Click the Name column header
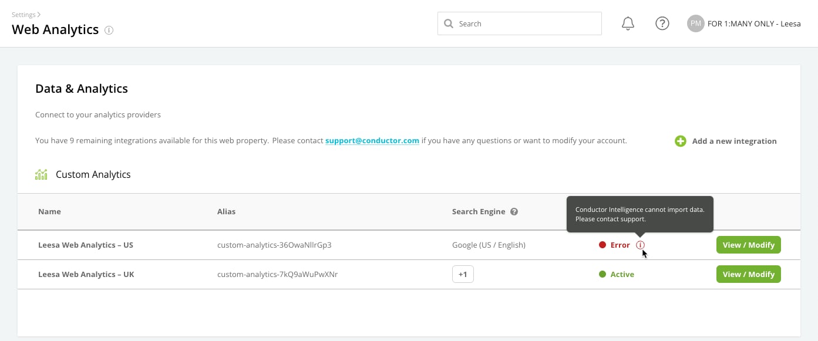 (x=49, y=212)
